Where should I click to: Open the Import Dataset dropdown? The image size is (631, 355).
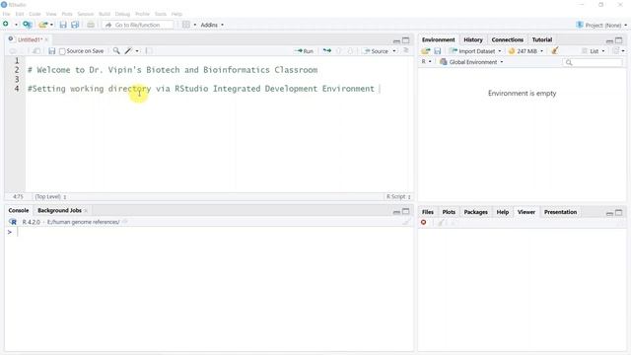[476, 51]
